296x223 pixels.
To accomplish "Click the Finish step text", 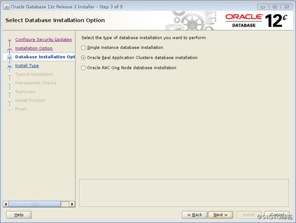I will tap(21, 109).
